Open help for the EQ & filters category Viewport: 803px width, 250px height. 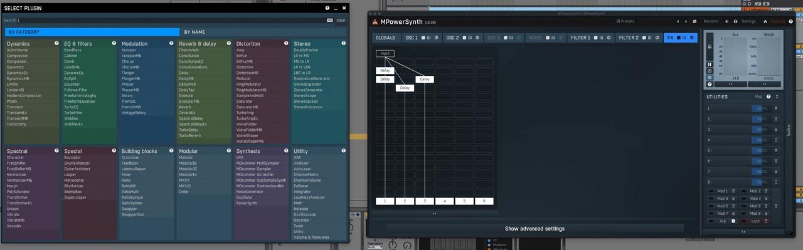pyautogui.click(x=114, y=44)
